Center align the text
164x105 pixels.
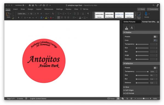click(x=62, y=17)
